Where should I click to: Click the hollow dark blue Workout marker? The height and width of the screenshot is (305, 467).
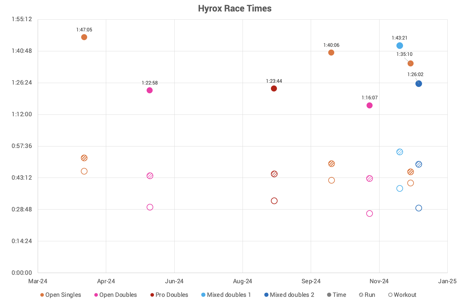419,208
